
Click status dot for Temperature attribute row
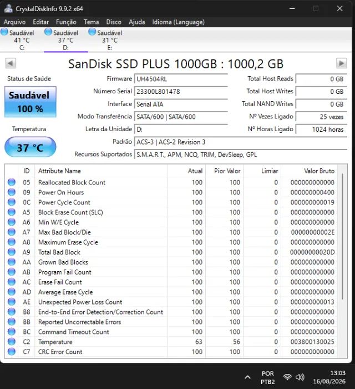[12, 342]
